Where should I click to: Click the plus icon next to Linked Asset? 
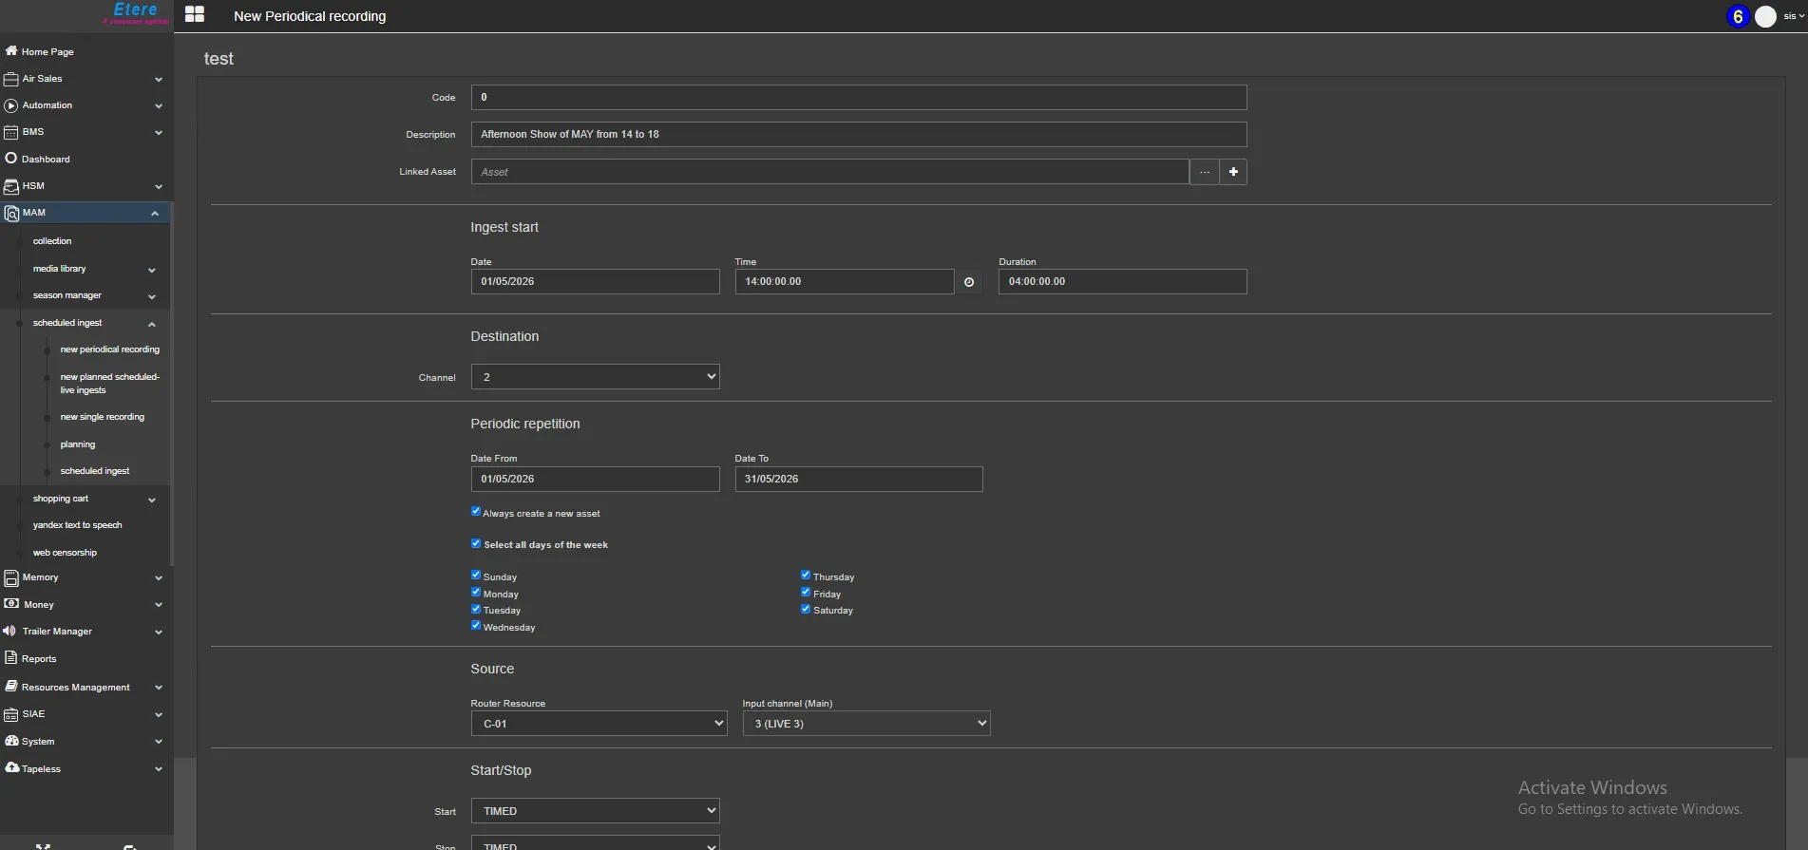[x=1233, y=172]
